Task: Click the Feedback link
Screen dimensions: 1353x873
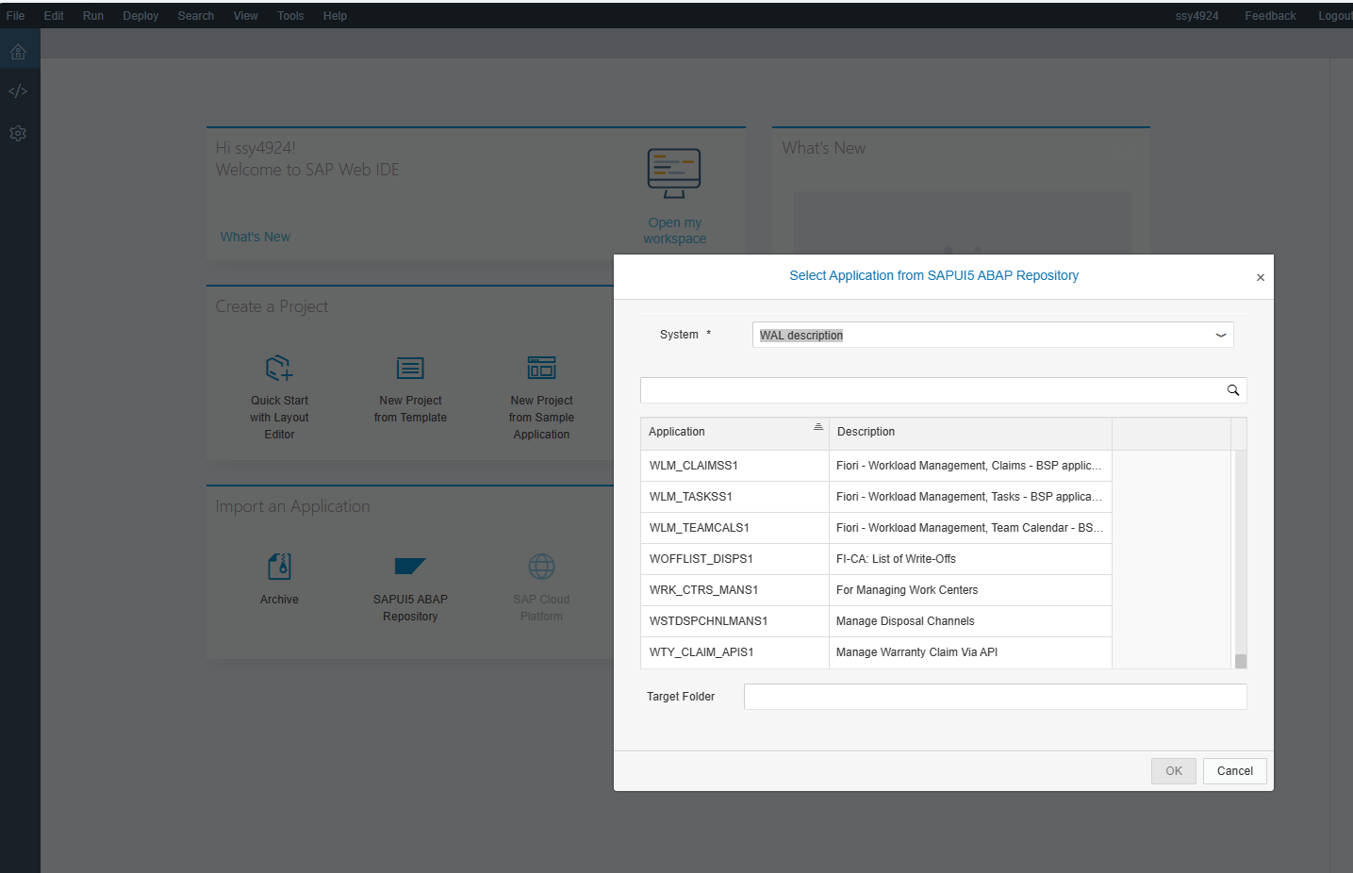Action: pos(1270,16)
